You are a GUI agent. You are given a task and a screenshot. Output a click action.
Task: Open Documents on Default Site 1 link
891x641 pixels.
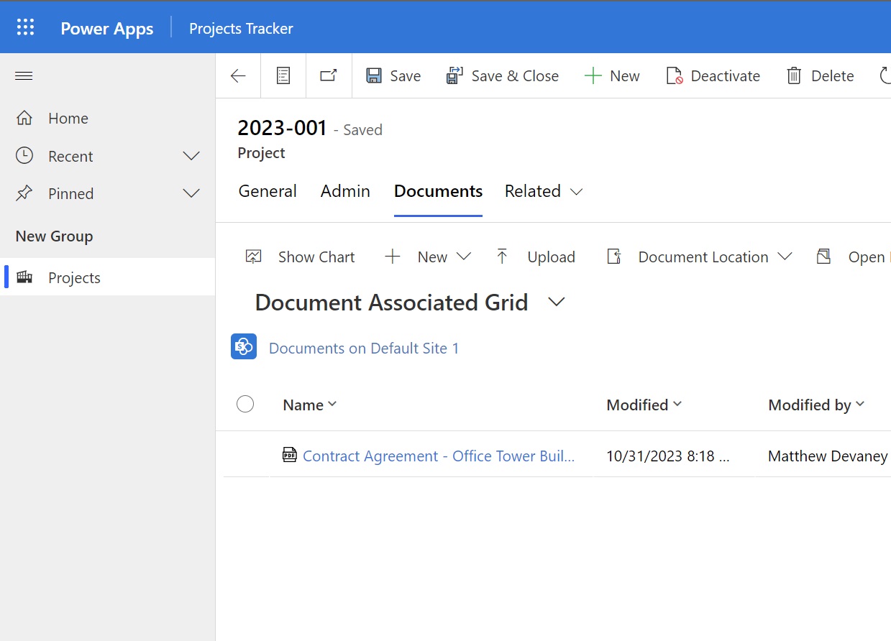point(364,348)
